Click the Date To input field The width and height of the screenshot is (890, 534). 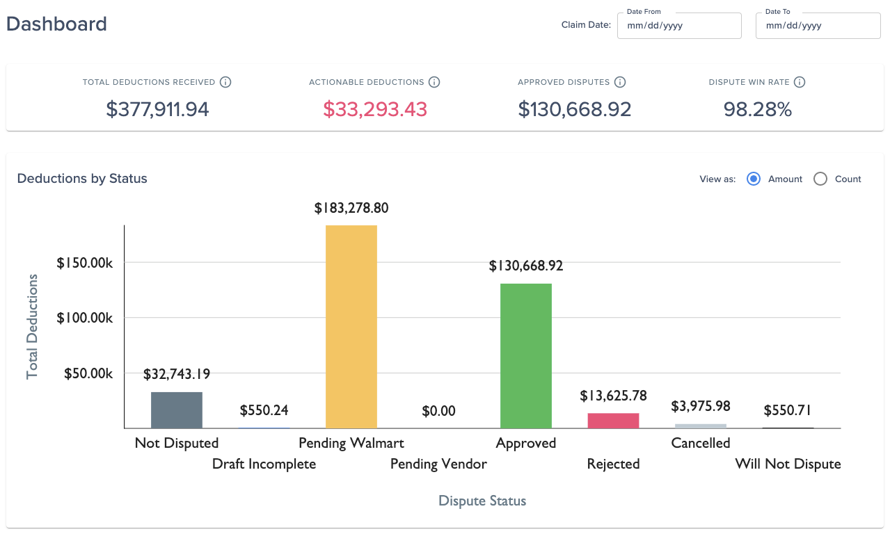coord(818,26)
